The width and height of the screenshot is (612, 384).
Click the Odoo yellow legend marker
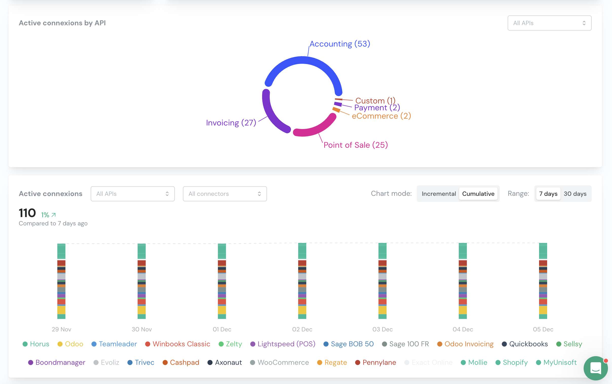point(60,344)
